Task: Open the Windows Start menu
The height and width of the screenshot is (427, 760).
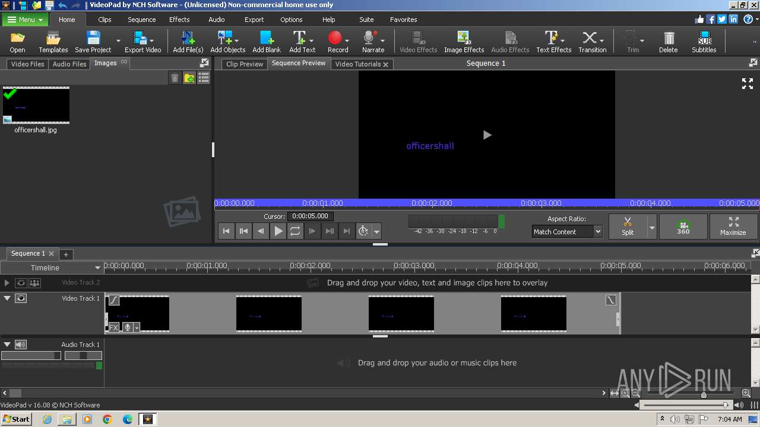Action: point(16,419)
